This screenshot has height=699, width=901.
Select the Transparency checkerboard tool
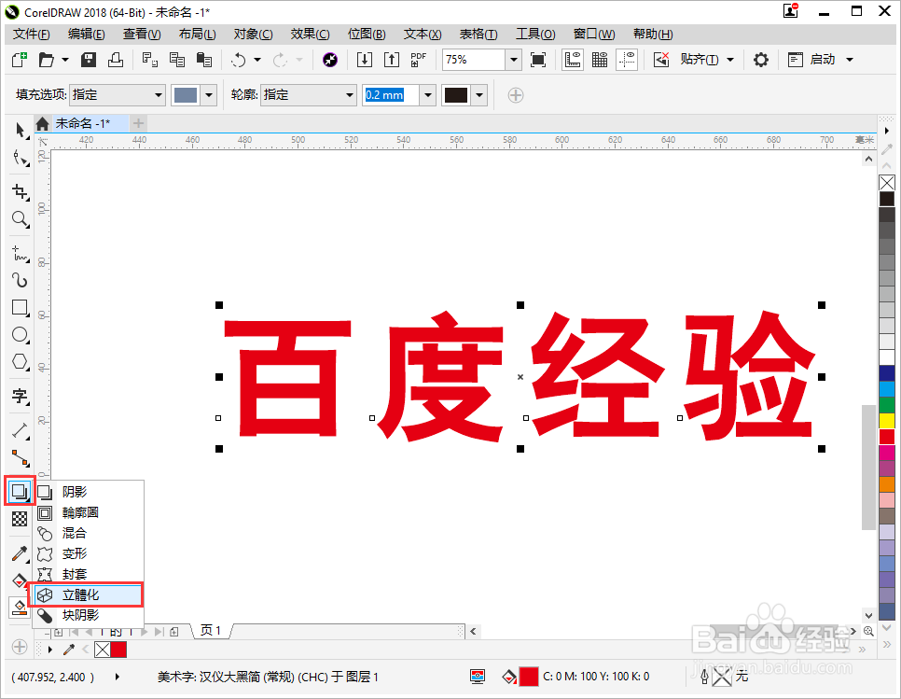[20, 519]
